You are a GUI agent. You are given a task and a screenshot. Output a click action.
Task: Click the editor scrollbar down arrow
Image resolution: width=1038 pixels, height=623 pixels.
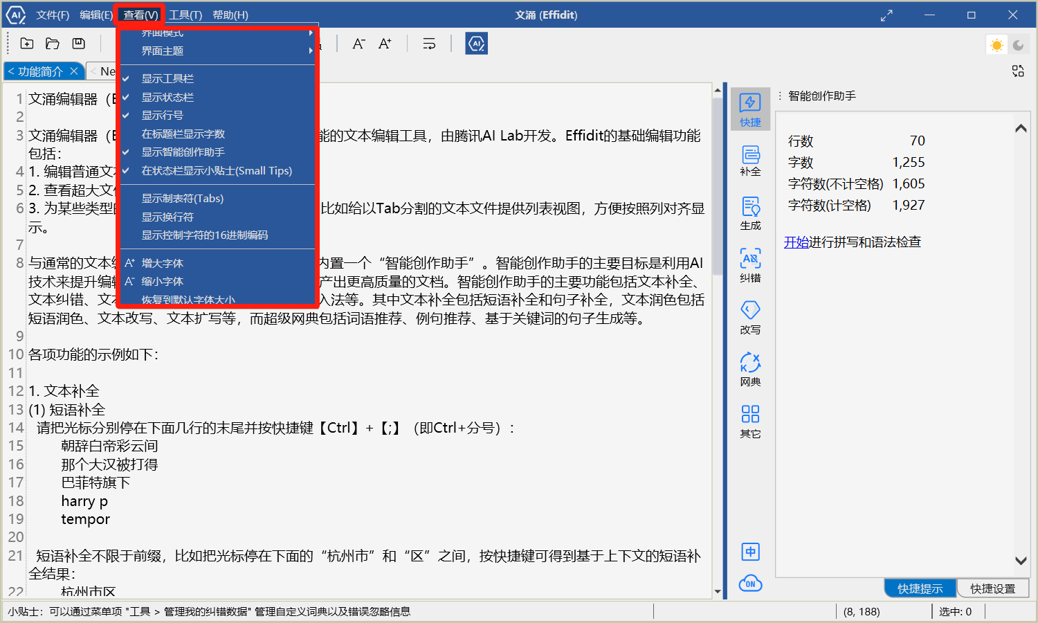pyautogui.click(x=718, y=592)
